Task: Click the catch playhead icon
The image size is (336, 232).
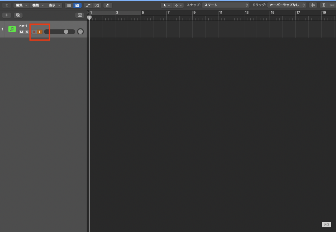Action: point(107,5)
